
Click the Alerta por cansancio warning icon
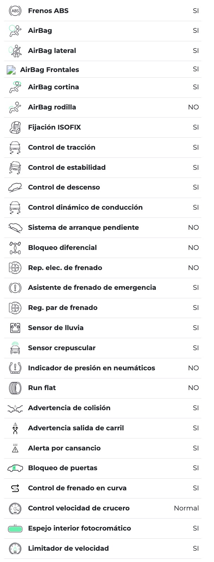15,448
